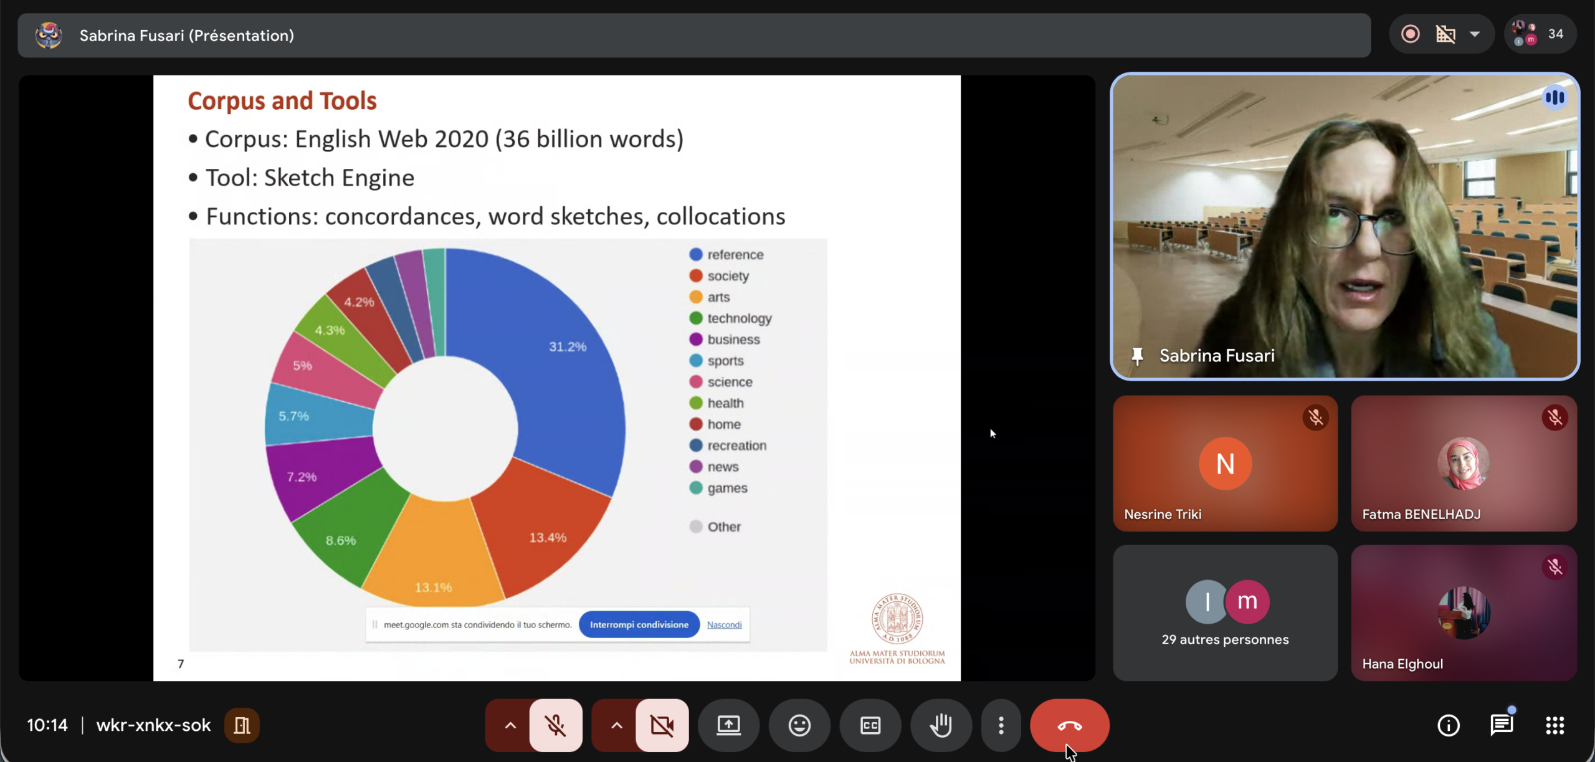Open the activities grid icon
1595x762 pixels.
[x=1555, y=725]
